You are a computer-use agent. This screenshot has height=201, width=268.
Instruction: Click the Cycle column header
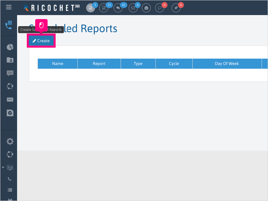174,64
